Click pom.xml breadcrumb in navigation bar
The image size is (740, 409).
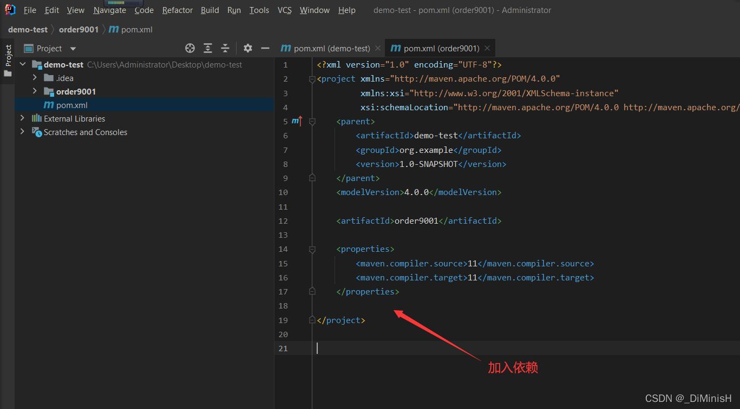click(x=131, y=30)
